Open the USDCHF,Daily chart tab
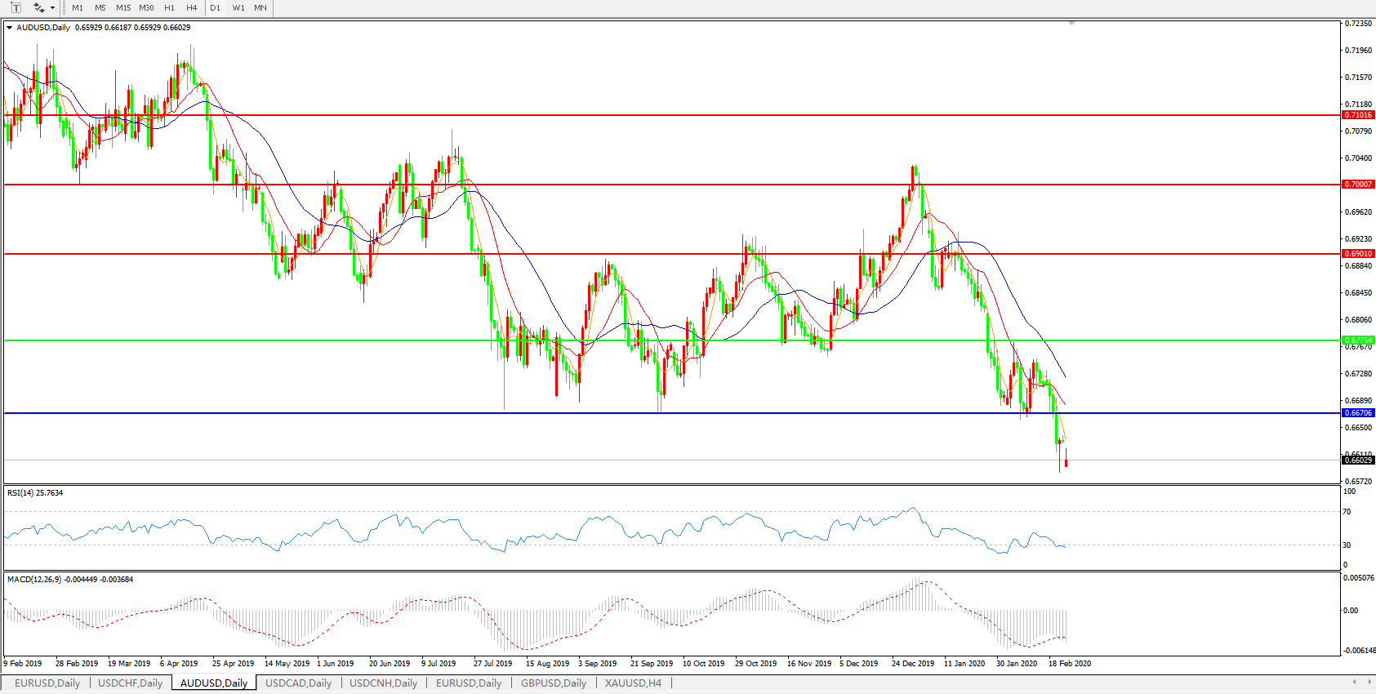 [130, 683]
